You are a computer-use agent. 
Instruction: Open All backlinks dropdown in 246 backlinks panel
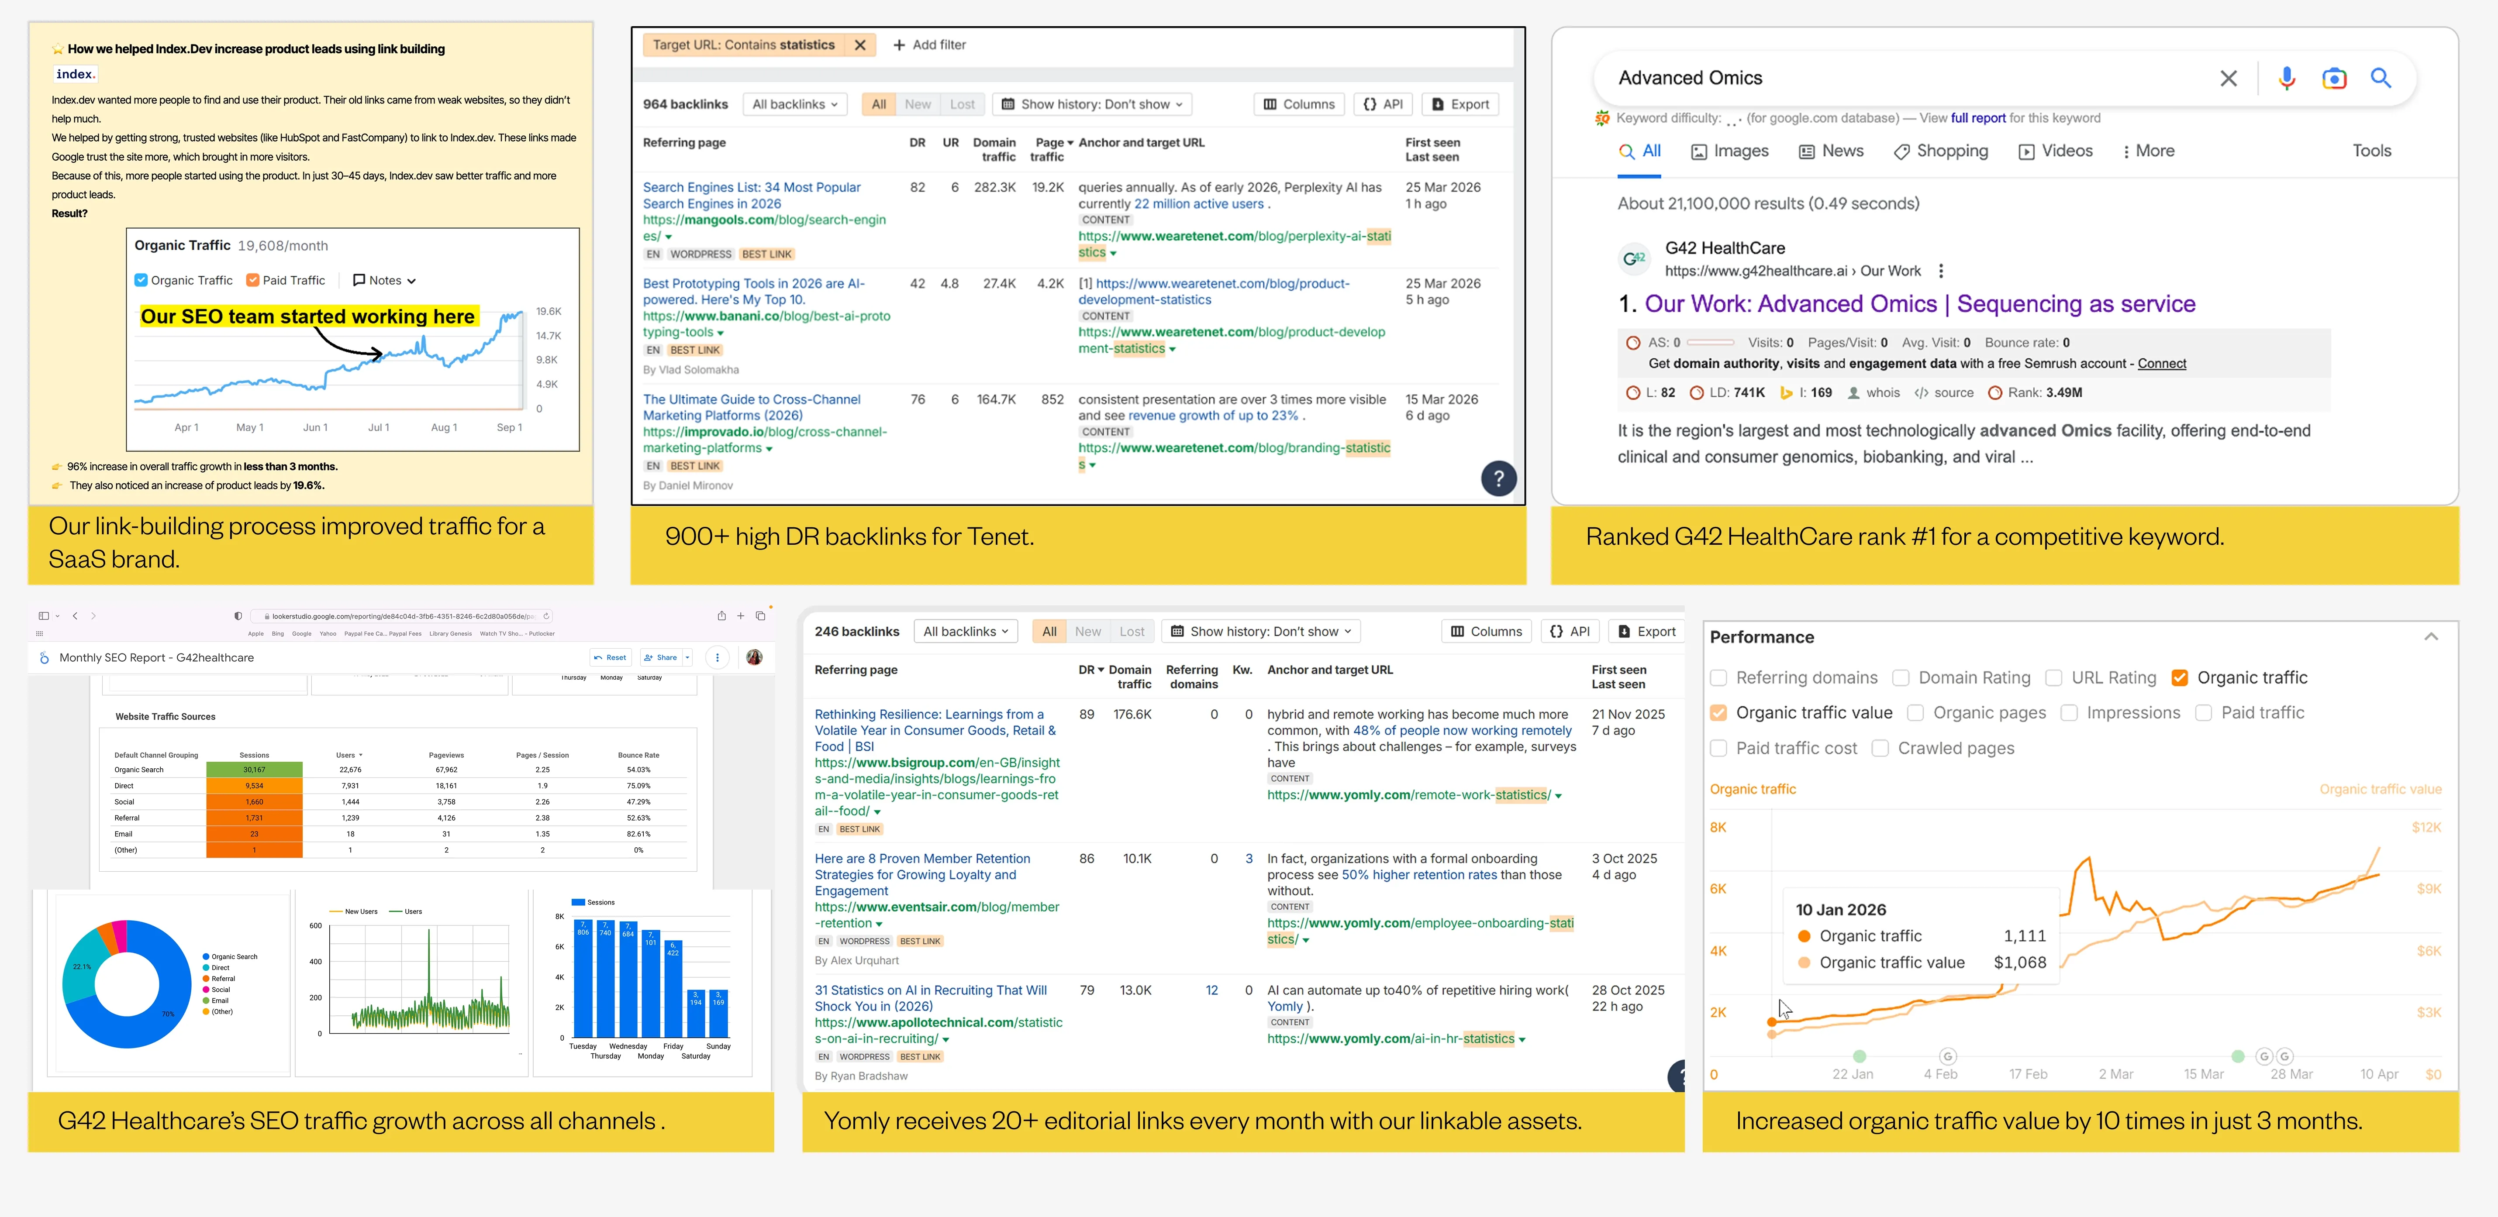coord(966,632)
